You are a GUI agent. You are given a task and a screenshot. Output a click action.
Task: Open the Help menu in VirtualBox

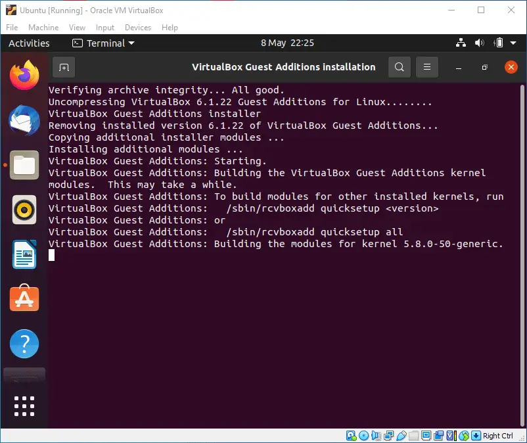(170, 27)
